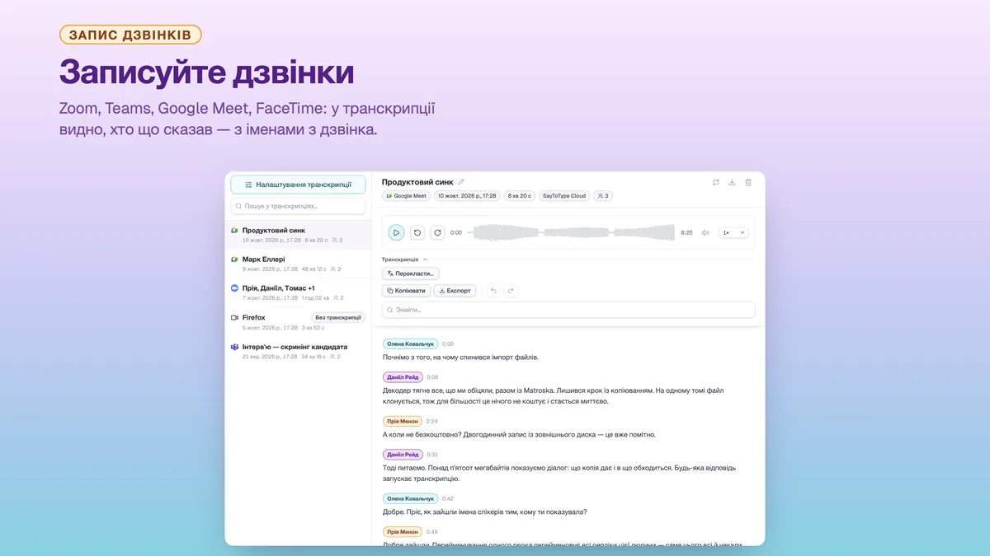Download the recording with the header icon

732,182
